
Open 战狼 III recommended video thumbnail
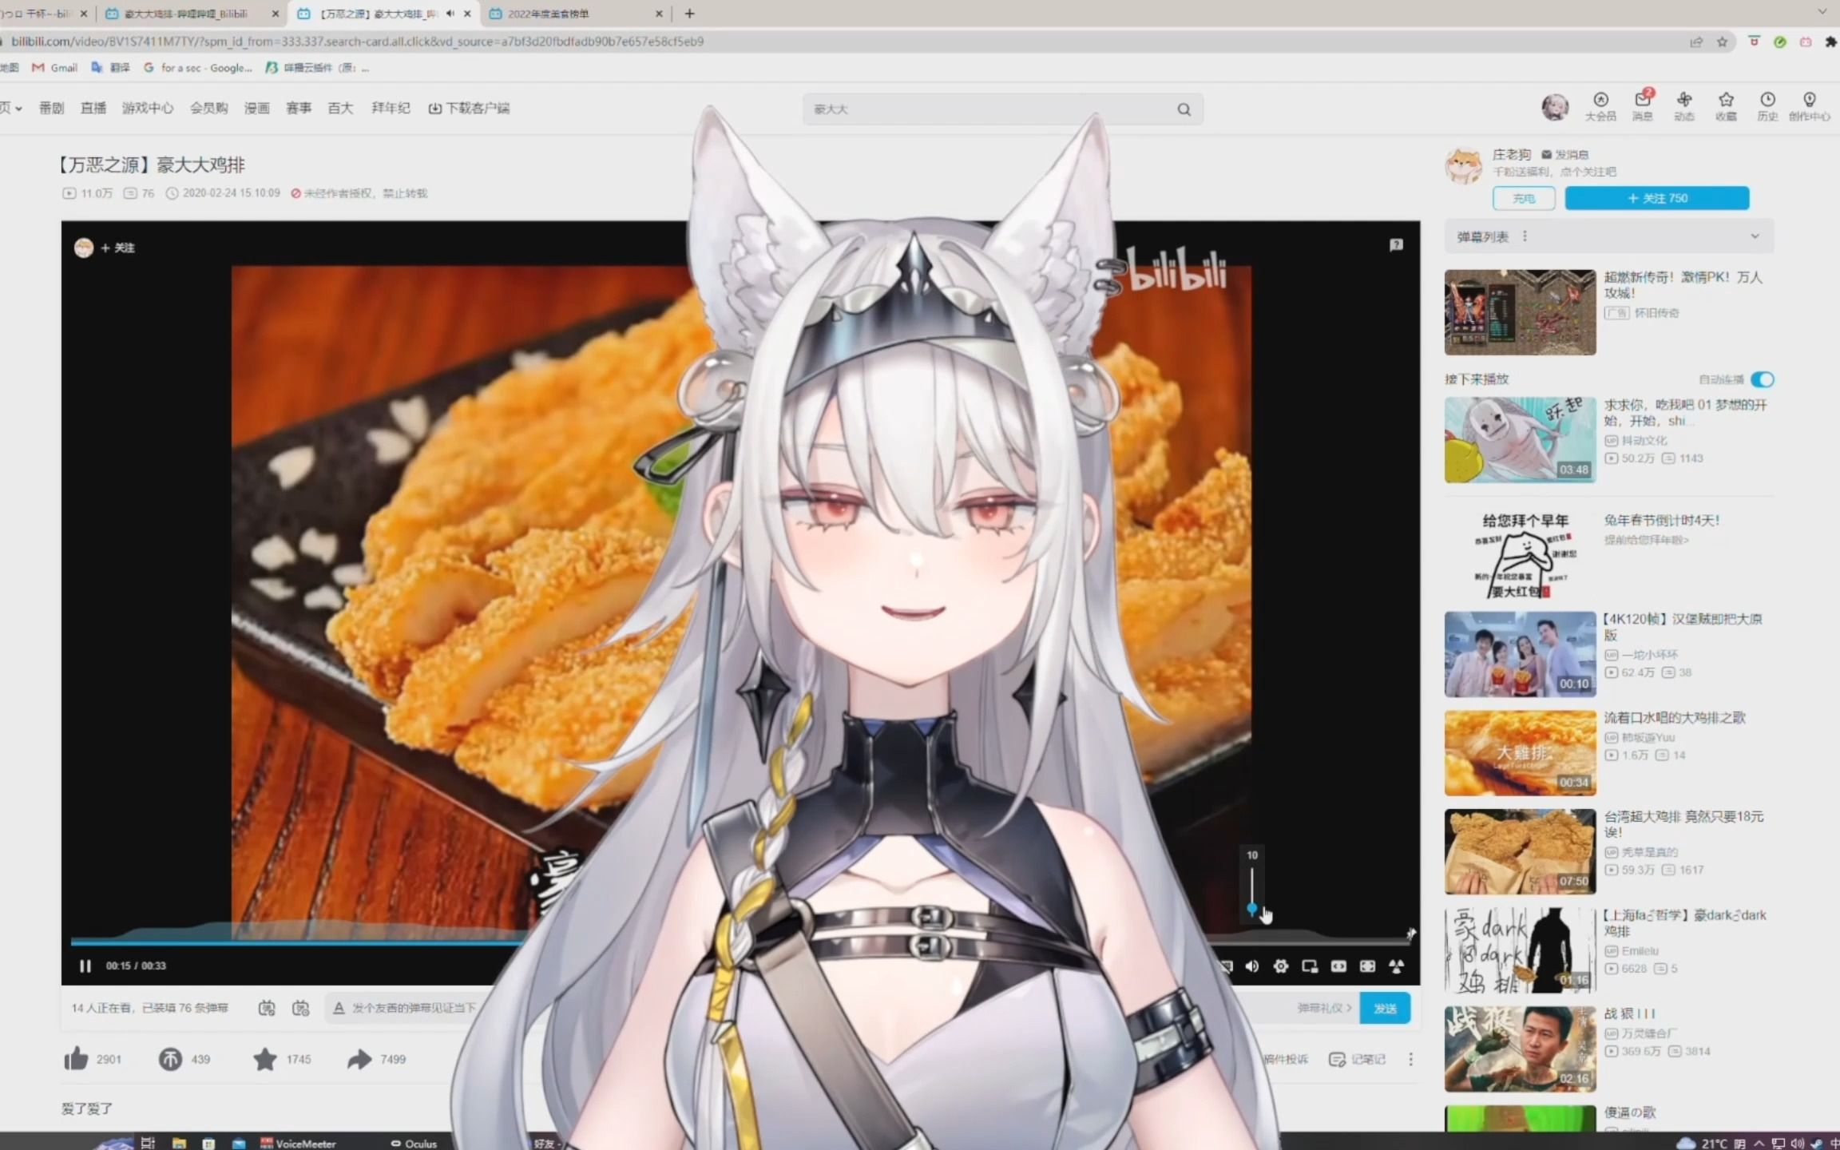(x=1520, y=1049)
